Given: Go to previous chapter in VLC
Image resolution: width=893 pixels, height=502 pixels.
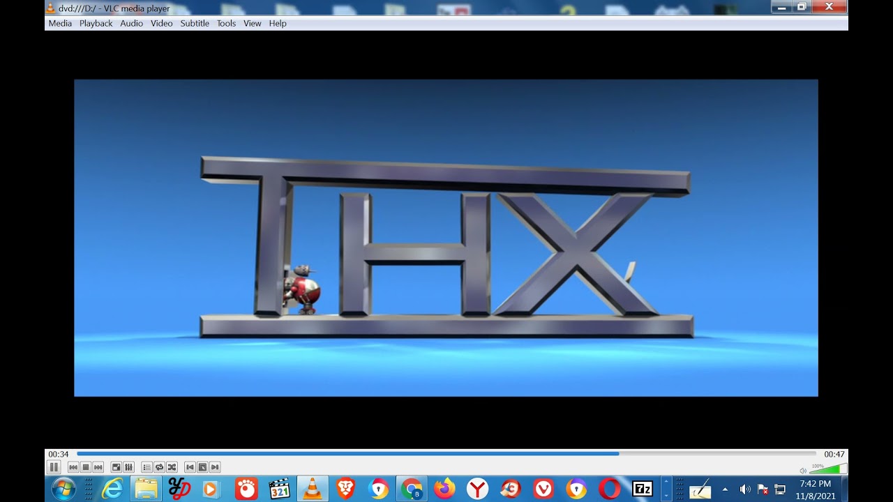Looking at the screenshot, I should tap(73, 467).
